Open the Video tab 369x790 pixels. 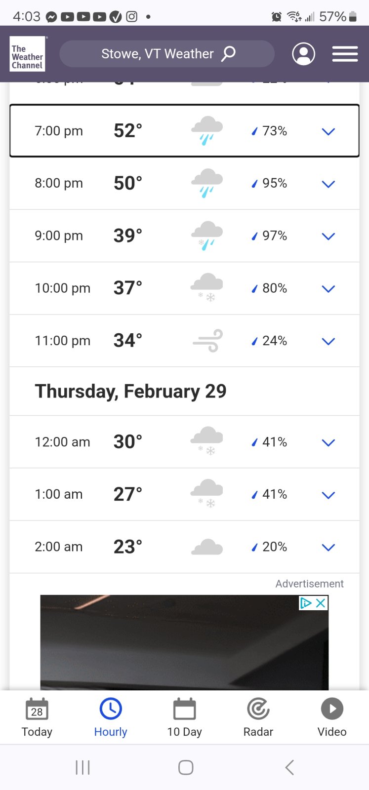pos(332,717)
